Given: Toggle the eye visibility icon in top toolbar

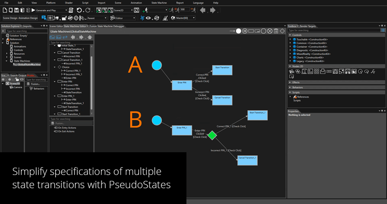Looking at the screenshot, I should (148, 18).
